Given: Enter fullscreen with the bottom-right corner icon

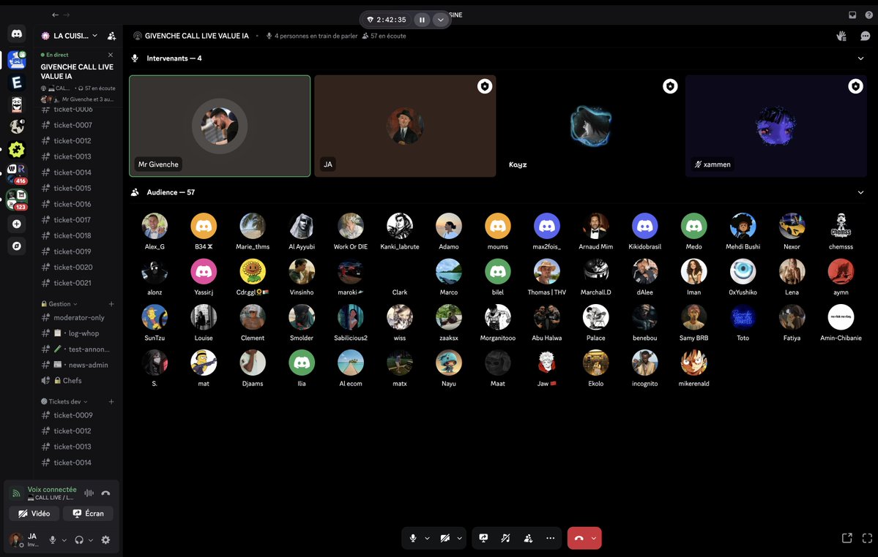Looking at the screenshot, I should (x=867, y=538).
